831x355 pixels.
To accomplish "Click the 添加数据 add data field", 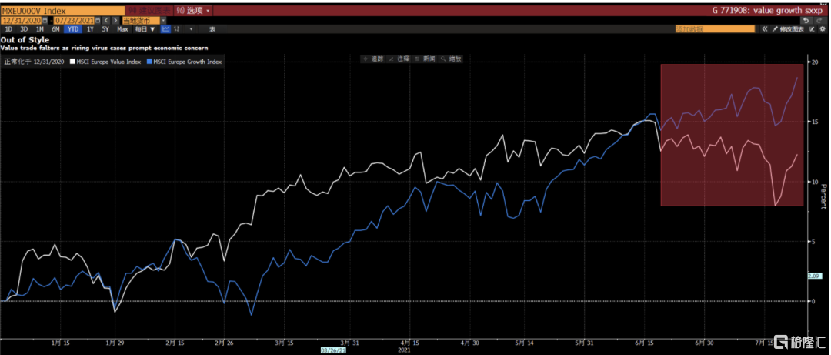I will coord(715,29).
